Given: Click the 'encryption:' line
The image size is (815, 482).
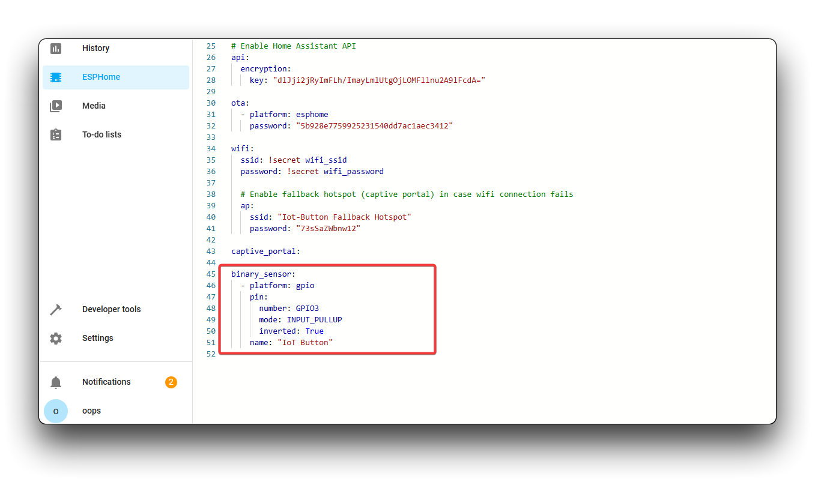Looking at the screenshot, I should point(266,69).
